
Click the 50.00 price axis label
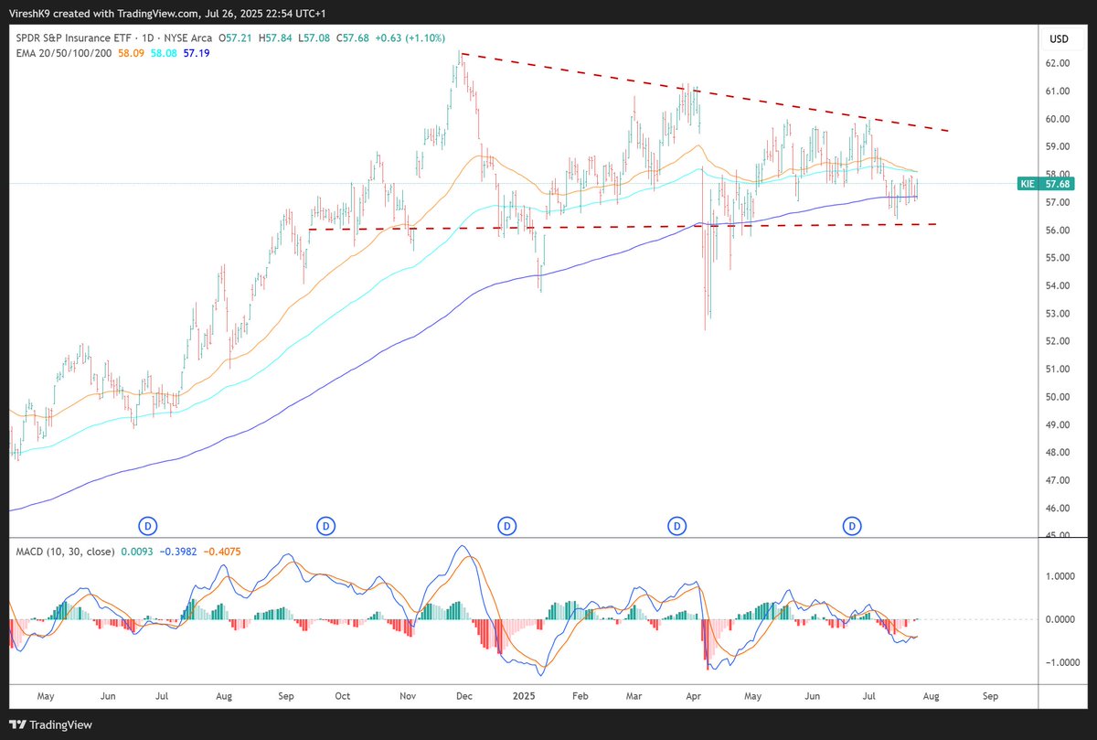1058,397
